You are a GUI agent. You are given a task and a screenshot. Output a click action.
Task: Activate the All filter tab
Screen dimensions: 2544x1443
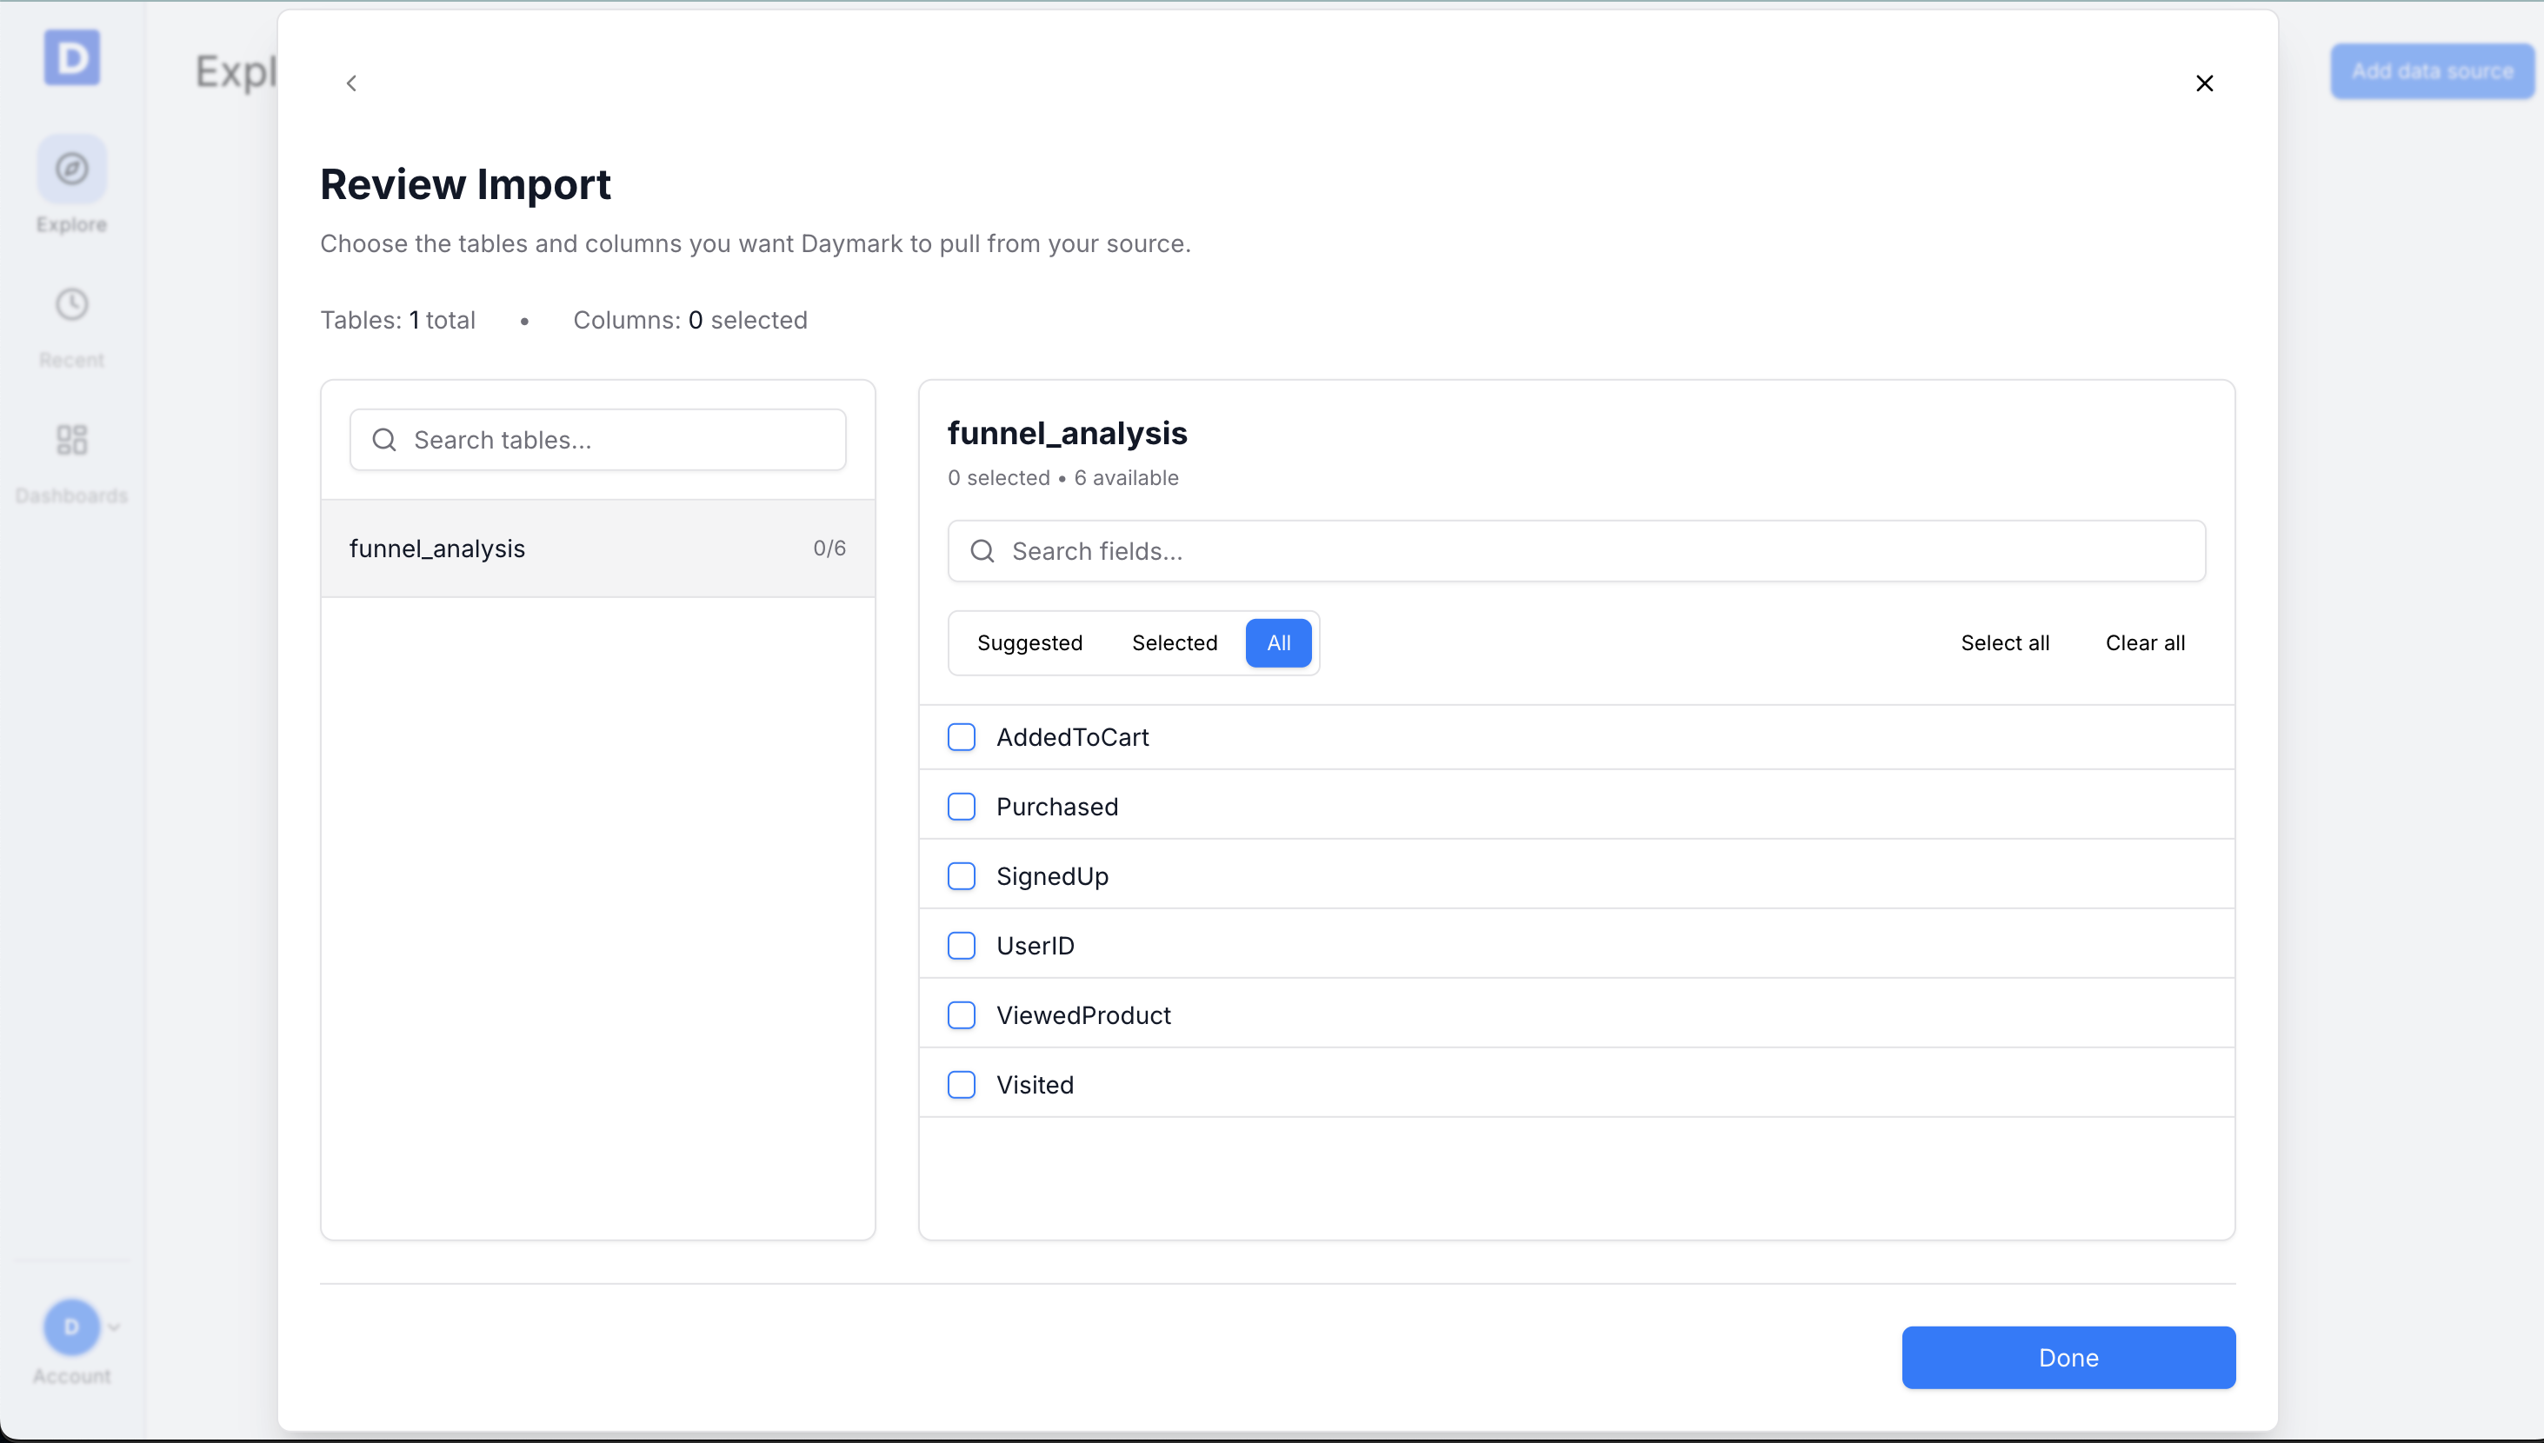(x=1277, y=642)
